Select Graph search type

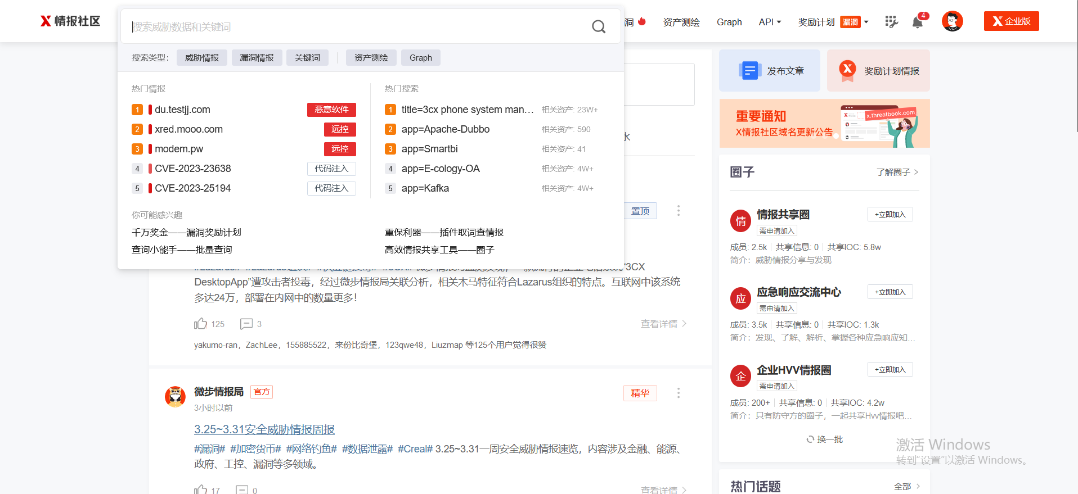421,58
